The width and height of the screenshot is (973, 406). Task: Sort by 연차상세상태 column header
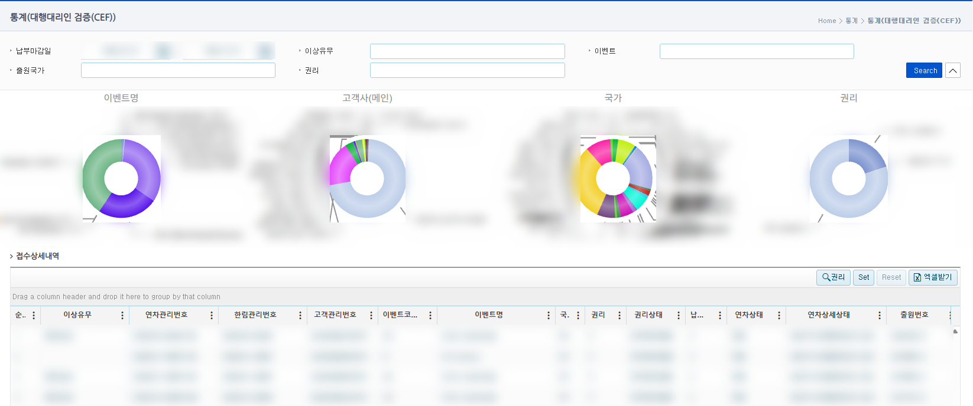click(x=829, y=315)
